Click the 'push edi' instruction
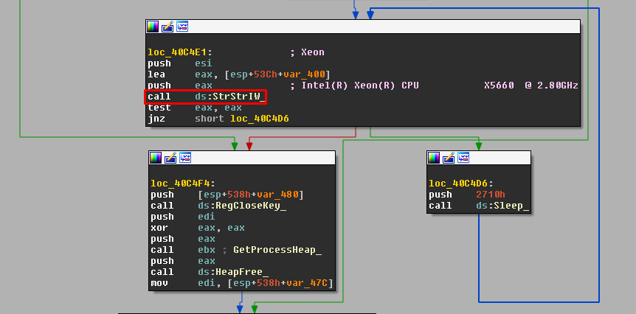The height and width of the screenshot is (314, 636). click(183, 217)
